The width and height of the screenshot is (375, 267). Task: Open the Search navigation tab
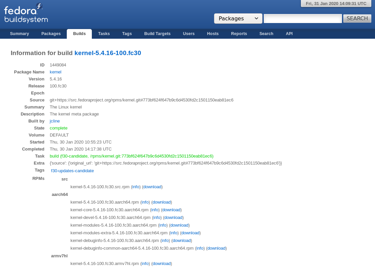coord(266,34)
